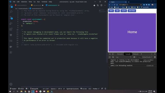
Task: Bookmark this page with the star icon
Action: [x=141, y=5]
